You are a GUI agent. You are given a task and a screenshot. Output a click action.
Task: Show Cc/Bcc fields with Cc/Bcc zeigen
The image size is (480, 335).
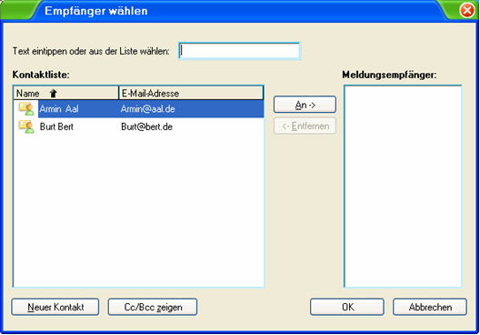153,307
